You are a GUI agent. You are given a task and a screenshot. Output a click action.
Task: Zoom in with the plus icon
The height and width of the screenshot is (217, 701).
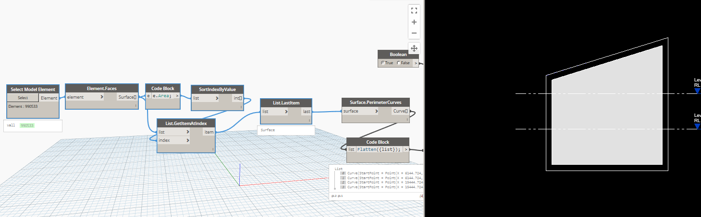click(x=414, y=22)
